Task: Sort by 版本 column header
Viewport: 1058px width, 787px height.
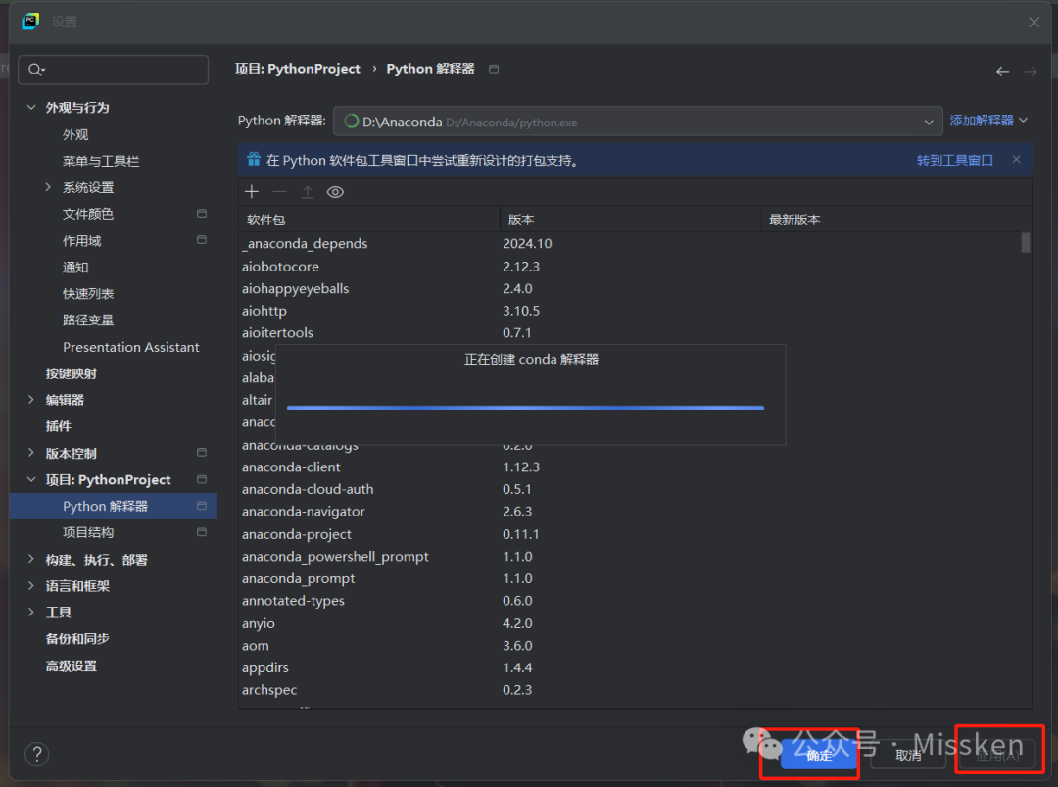Action: [631, 220]
